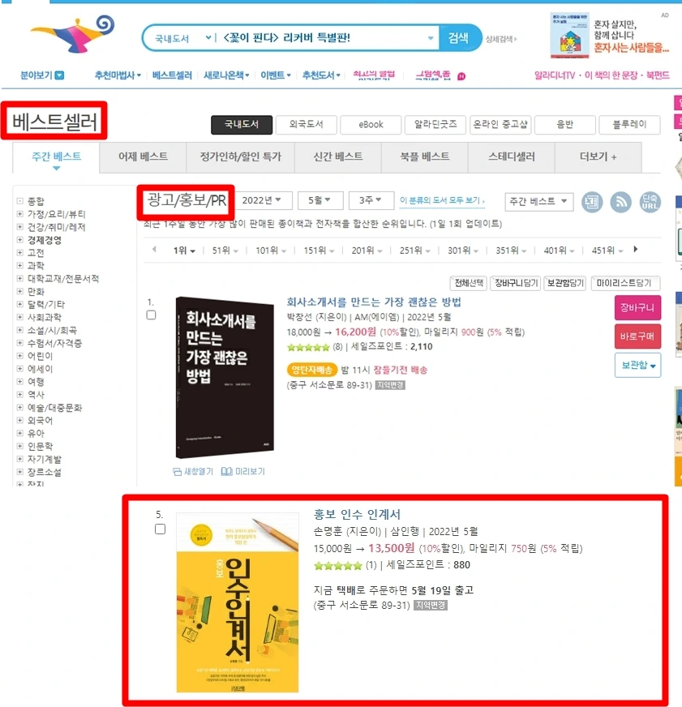Image resolution: width=682 pixels, height=707 pixels.
Task: Click the Aladin magic lamp logo
Action: [73, 34]
